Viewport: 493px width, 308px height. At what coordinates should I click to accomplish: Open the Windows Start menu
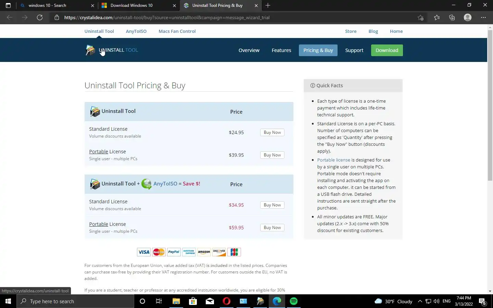[8, 301]
